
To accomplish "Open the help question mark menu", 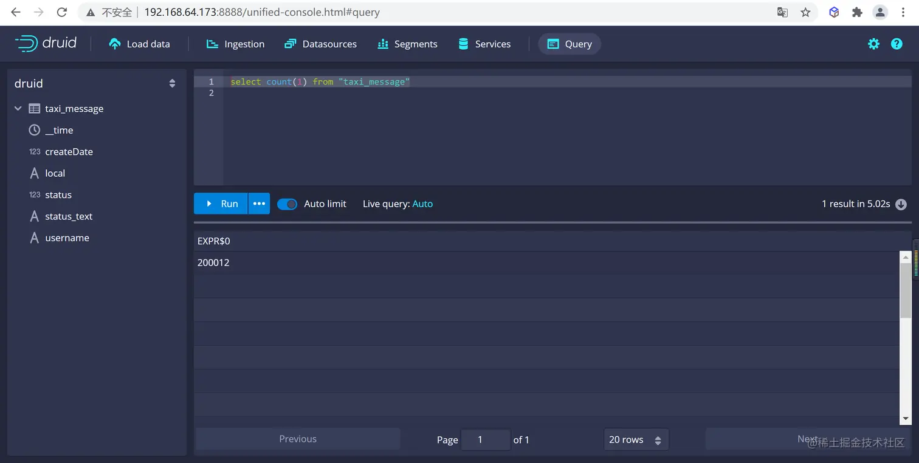I will (x=897, y=44).
